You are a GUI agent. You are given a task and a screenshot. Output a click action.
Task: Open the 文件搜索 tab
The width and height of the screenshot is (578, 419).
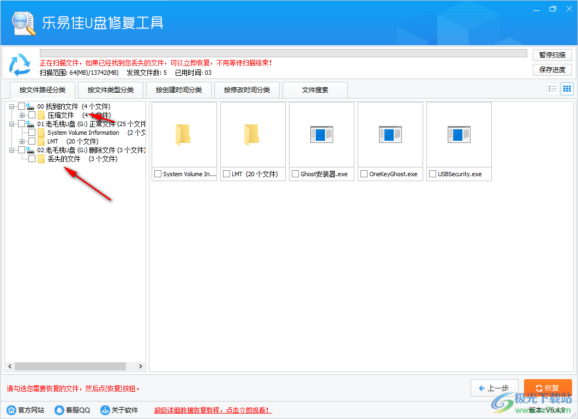pos(315,90)
